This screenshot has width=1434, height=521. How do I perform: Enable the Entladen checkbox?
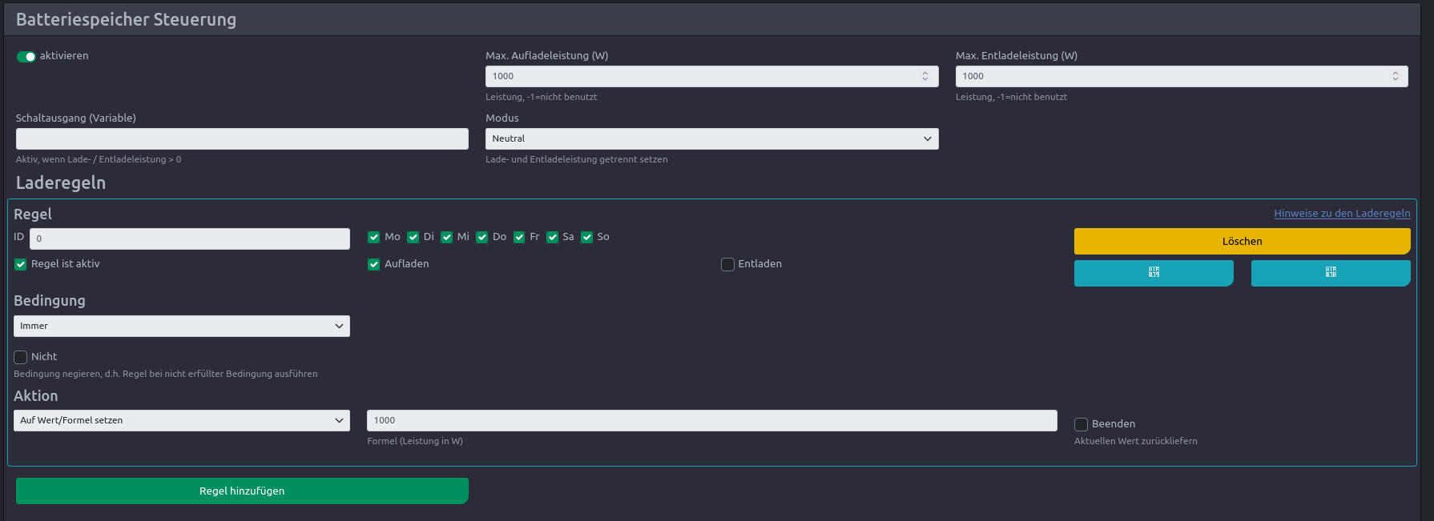(727, 264)
